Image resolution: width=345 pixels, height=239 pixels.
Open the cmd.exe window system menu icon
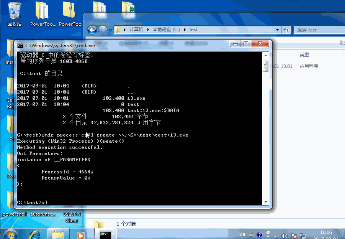[x=20, y=45]
